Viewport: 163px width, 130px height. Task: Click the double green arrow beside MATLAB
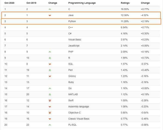click(x=50, y=95)
